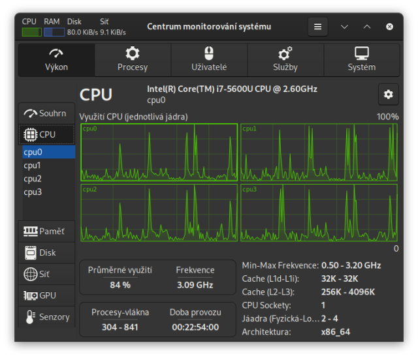
Task: Open the Senzory sensors page
Action: tap(46, 317)
